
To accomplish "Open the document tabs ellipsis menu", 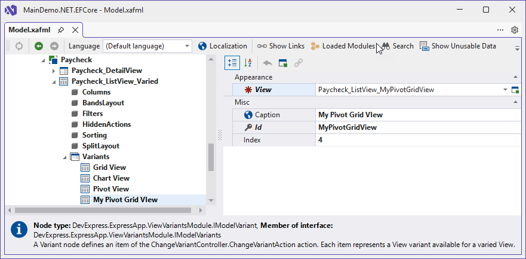I will [500, 30].
